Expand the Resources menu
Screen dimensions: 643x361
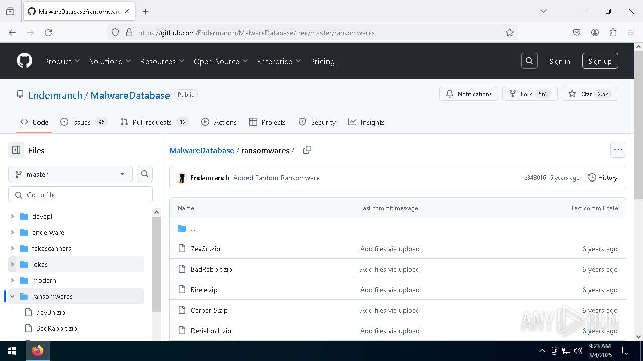[162, 61]
